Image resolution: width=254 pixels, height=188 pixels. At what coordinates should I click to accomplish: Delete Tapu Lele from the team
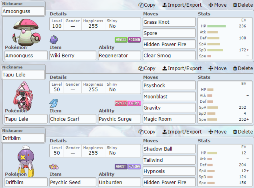(x=243, y=68)
